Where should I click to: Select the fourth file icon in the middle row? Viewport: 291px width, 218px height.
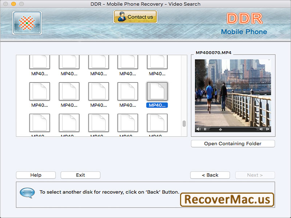[128, 91]
